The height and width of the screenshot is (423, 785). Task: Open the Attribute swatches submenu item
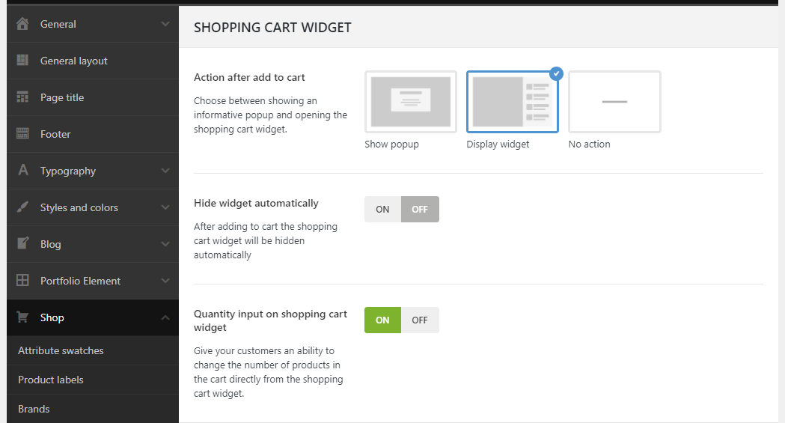pyautogui.click(x=61, y=350)
